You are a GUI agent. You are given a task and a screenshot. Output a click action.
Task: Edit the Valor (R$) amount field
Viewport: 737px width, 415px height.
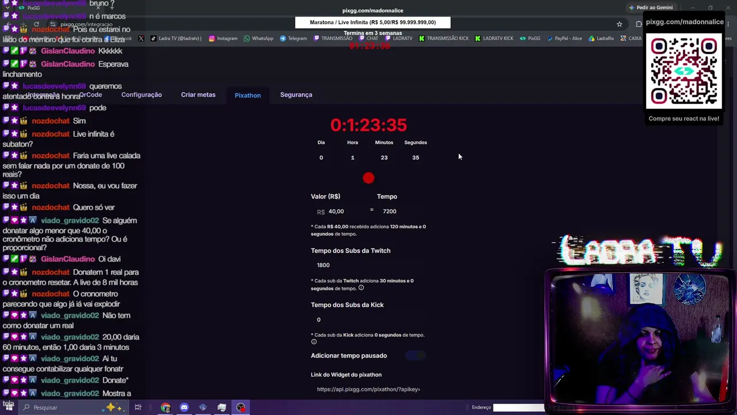pos(340,212)
